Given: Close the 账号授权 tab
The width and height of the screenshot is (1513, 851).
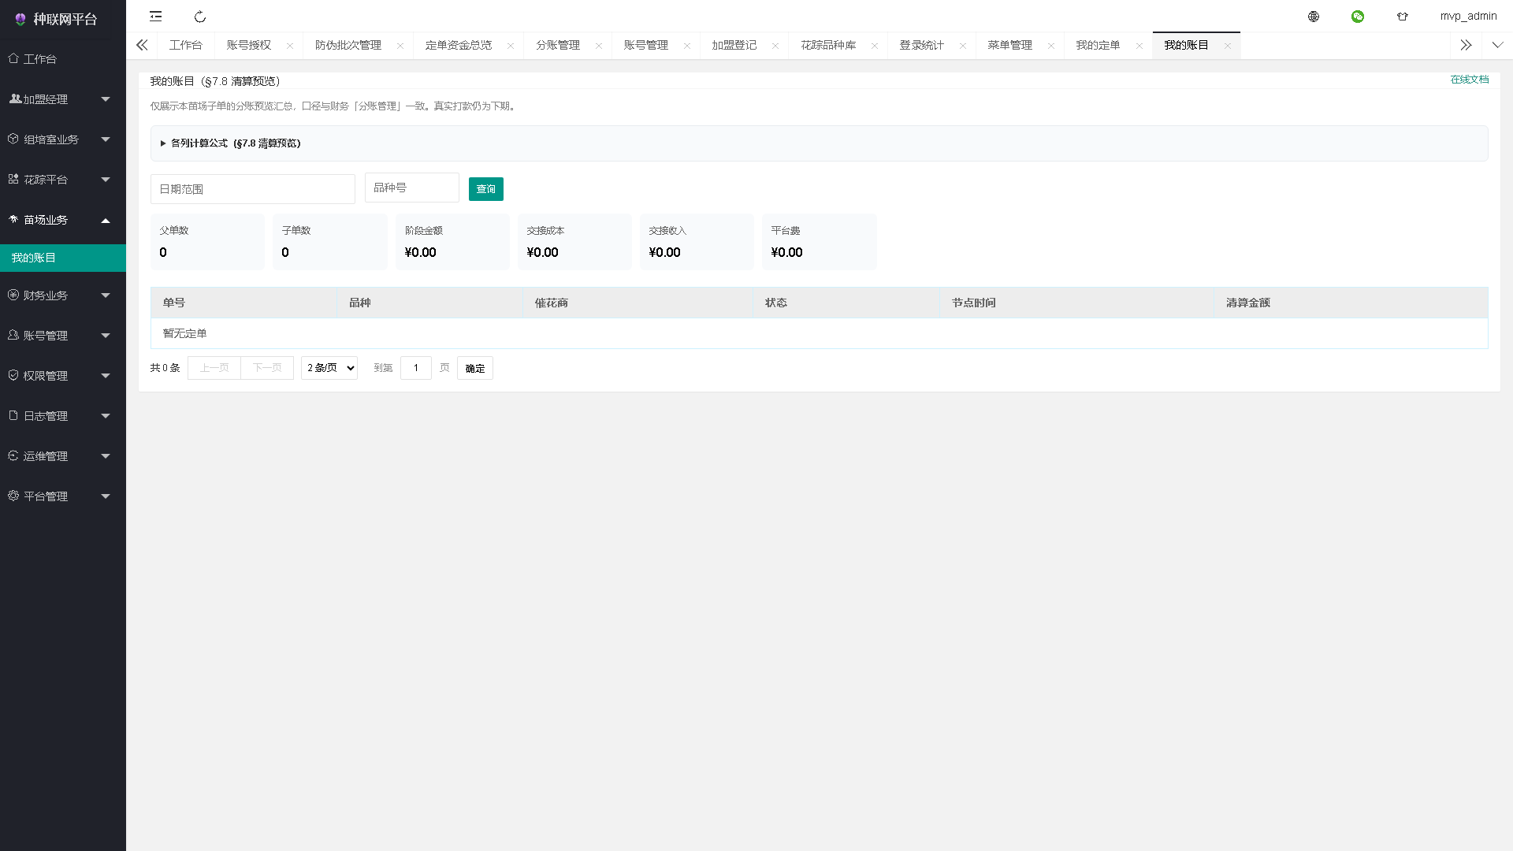Looking at the screenshot, I should (x=290, y=46).
